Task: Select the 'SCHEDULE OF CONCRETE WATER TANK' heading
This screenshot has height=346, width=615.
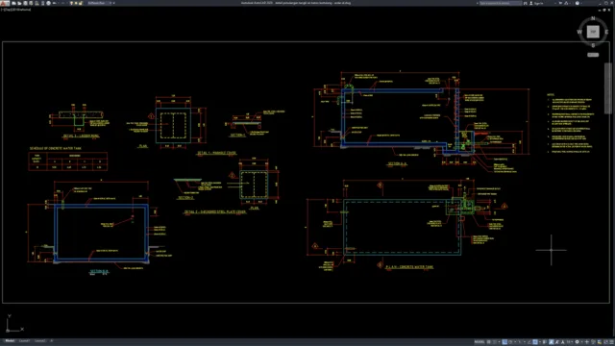Action: 56,148
